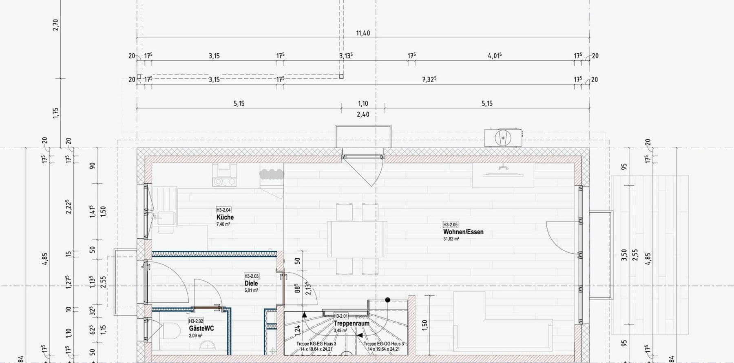This screenshot has width=734, height=363.
Task: Click the black newel post dot at the staircase
Action: point(388,300)
